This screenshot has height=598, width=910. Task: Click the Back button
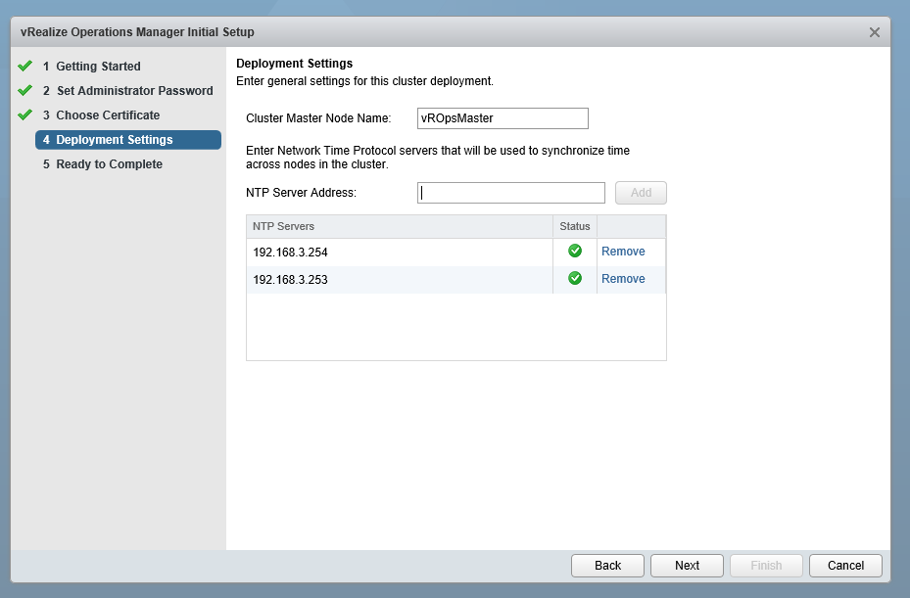pyautogui.click(x=607, y=566)
